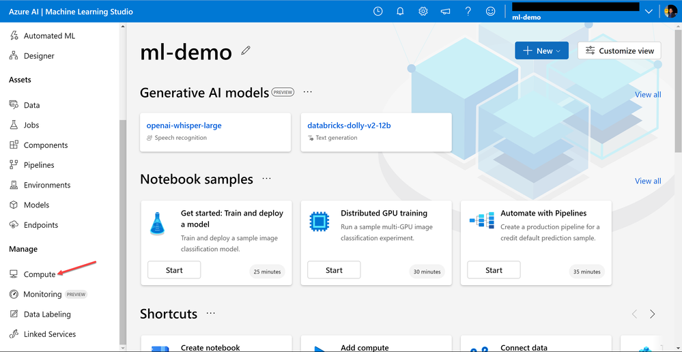Click View all for Notebook samples
682x352 pixels.
(648, 181)
